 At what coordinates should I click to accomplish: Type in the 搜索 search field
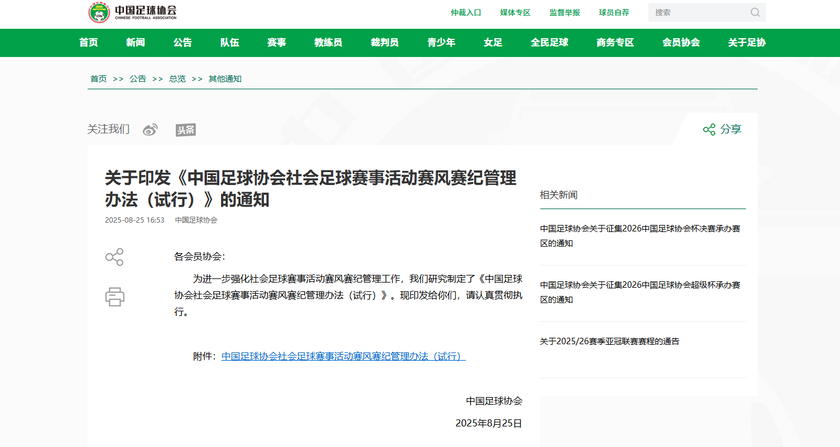tap(698, 12)
